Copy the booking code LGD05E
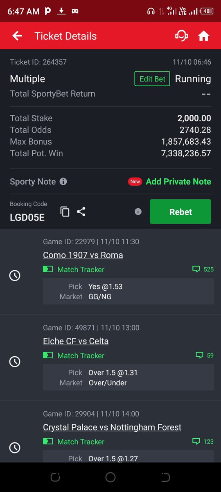This screenshot has height=492, width=221. [65, 212]
